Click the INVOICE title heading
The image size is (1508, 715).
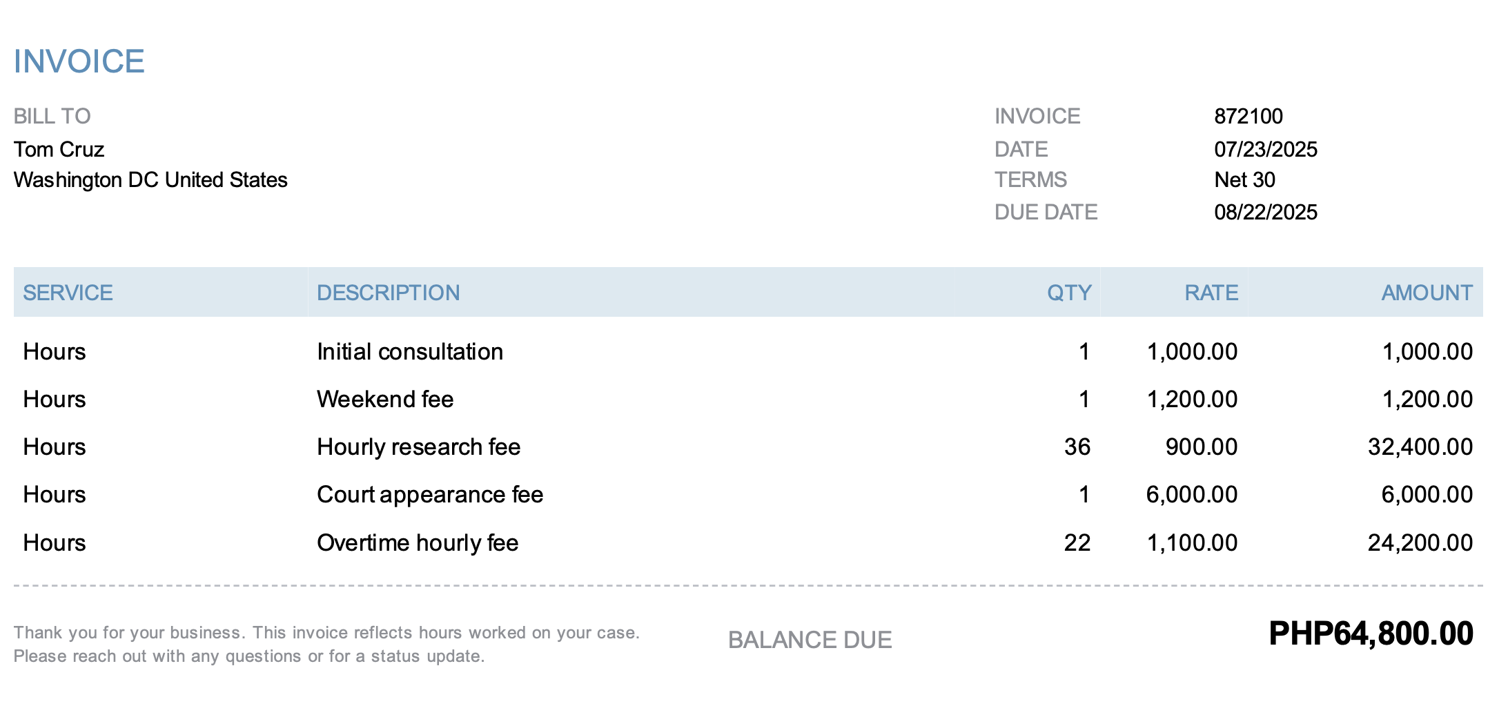tap(79, 61)
